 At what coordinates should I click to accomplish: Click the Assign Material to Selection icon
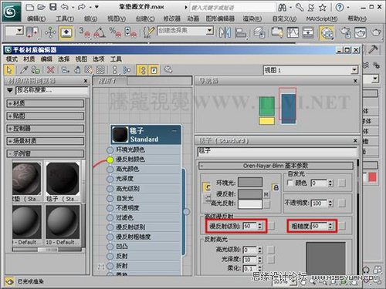(36, 70)
